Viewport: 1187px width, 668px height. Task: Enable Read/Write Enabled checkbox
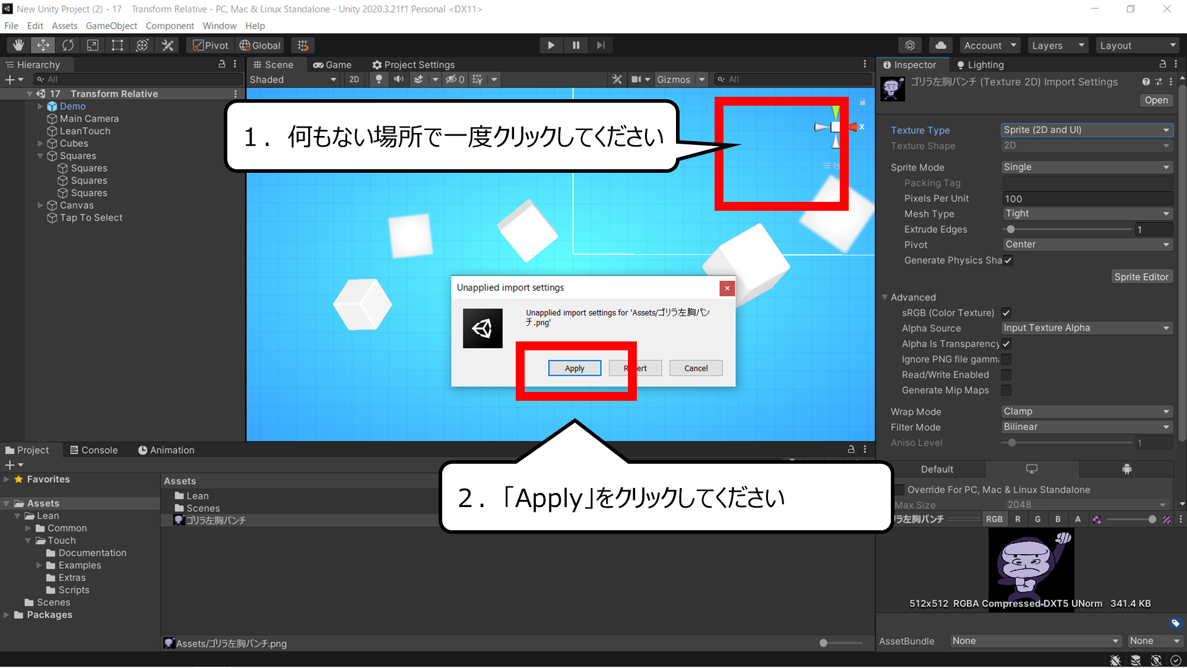[1006, 375]
